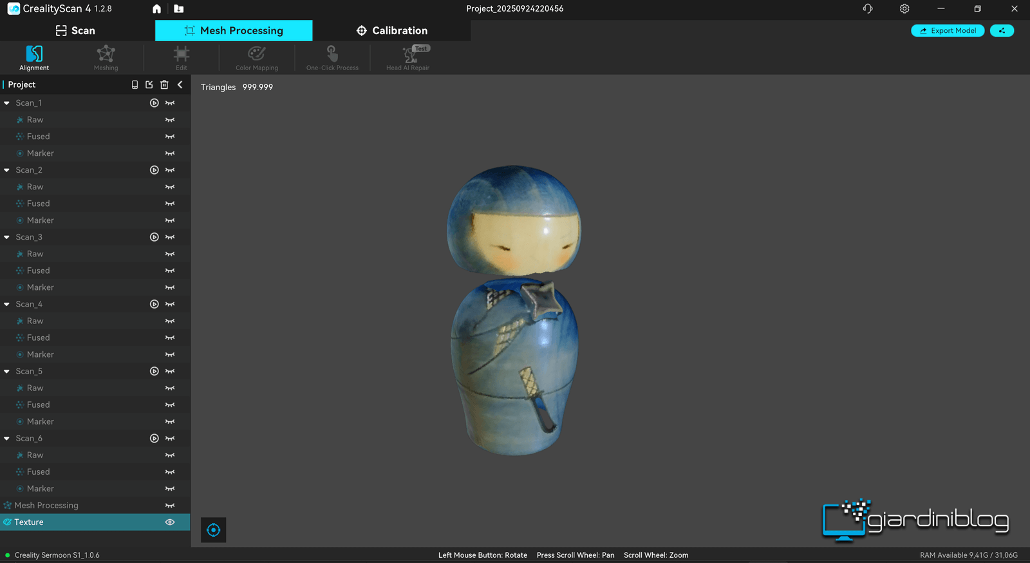
Task: Toggle visibility of Scan_1
Action: tap(170, 103)
